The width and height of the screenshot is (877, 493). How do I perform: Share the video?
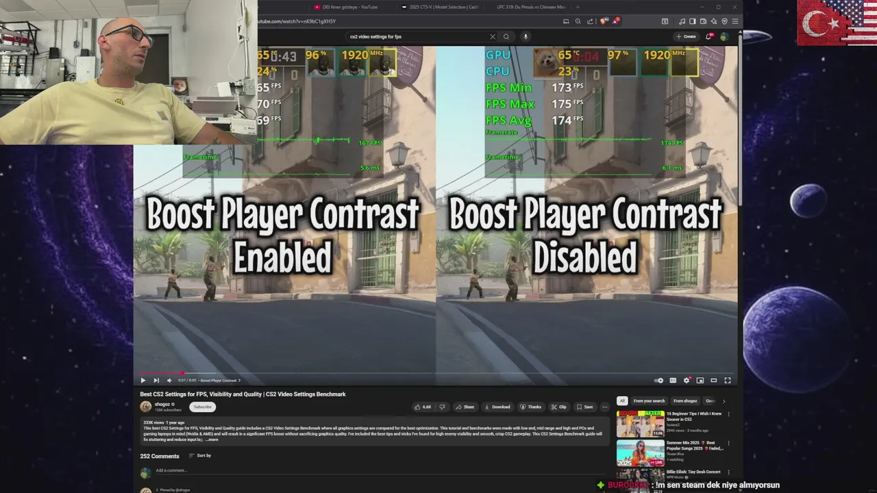pos(465,407)
